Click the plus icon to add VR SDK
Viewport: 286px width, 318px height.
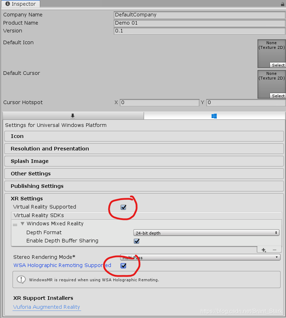263,250
